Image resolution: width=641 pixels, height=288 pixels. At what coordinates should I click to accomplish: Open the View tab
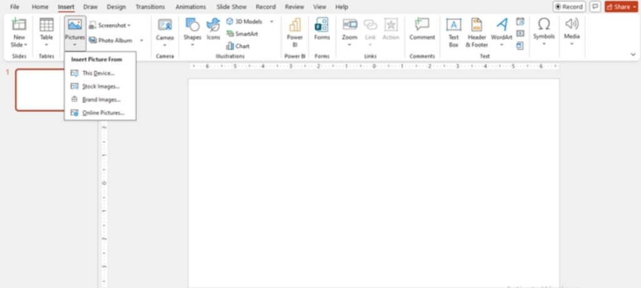(x=320, y=7)
